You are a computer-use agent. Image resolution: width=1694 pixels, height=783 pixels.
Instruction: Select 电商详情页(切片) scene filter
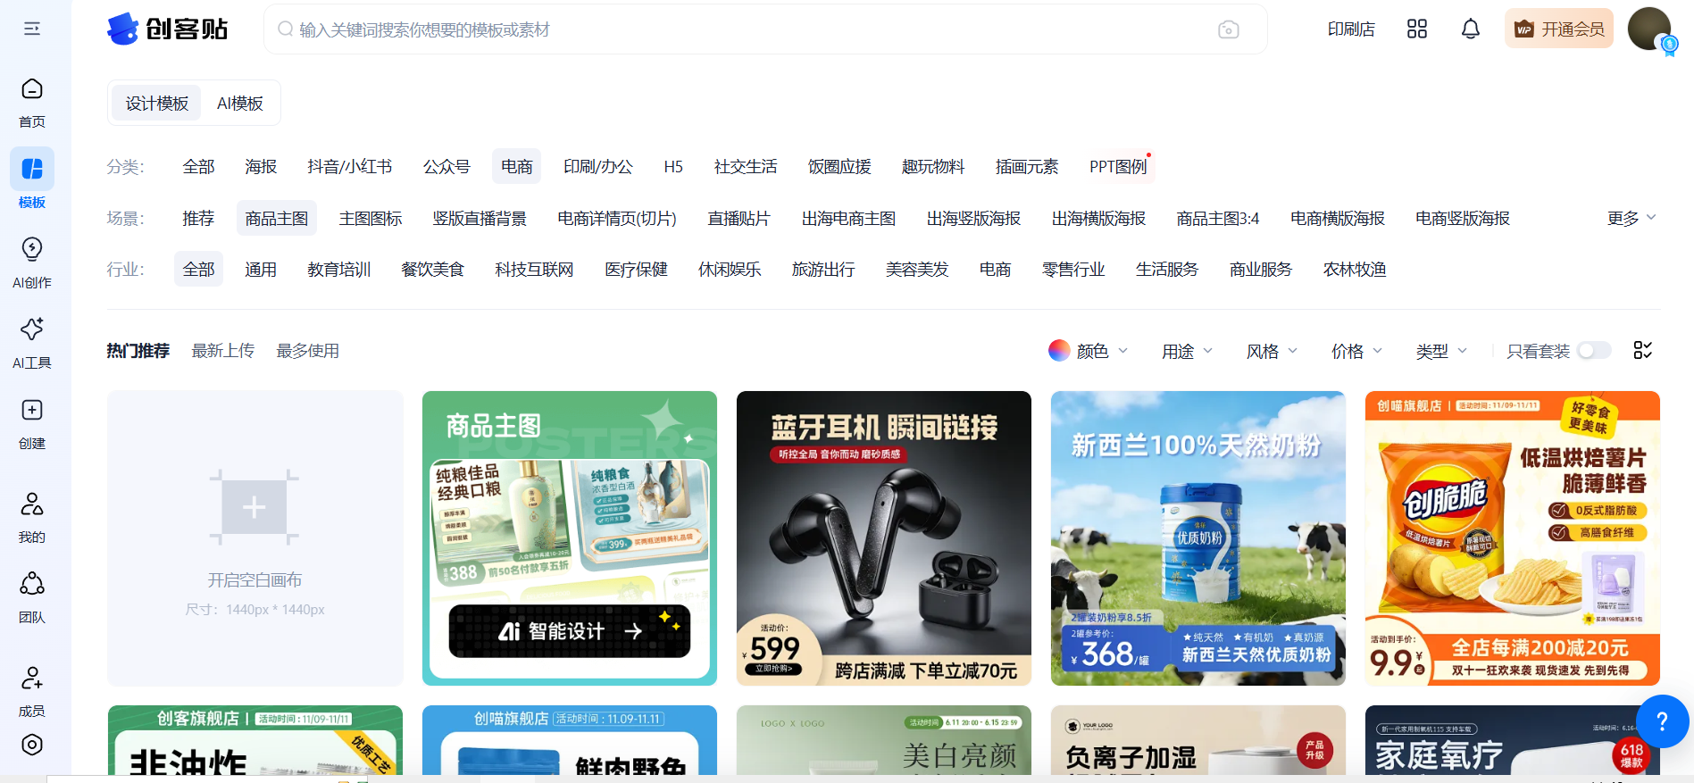coord(617,219)
